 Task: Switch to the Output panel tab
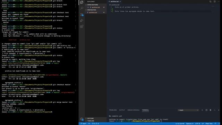pos(122,110)
